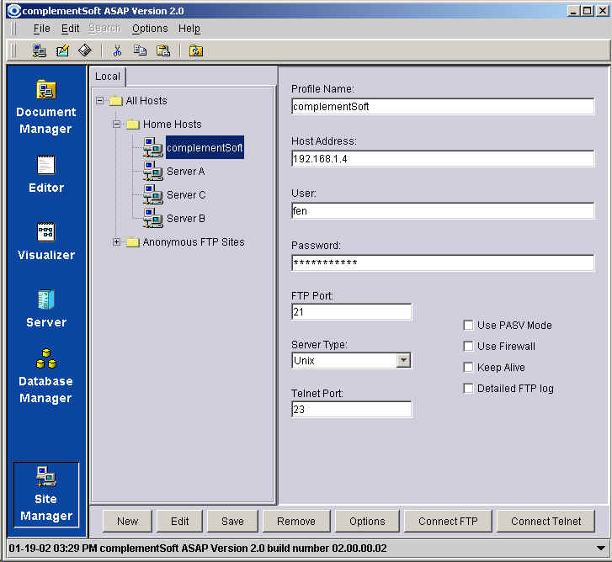The image size is (612, 562).
Task: Toggle the Keep Alive checkbox
Action: 468,368
